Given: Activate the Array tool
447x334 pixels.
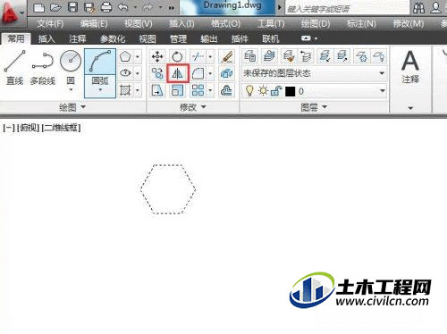Looking at the screenshot, I should pos(198,90).
